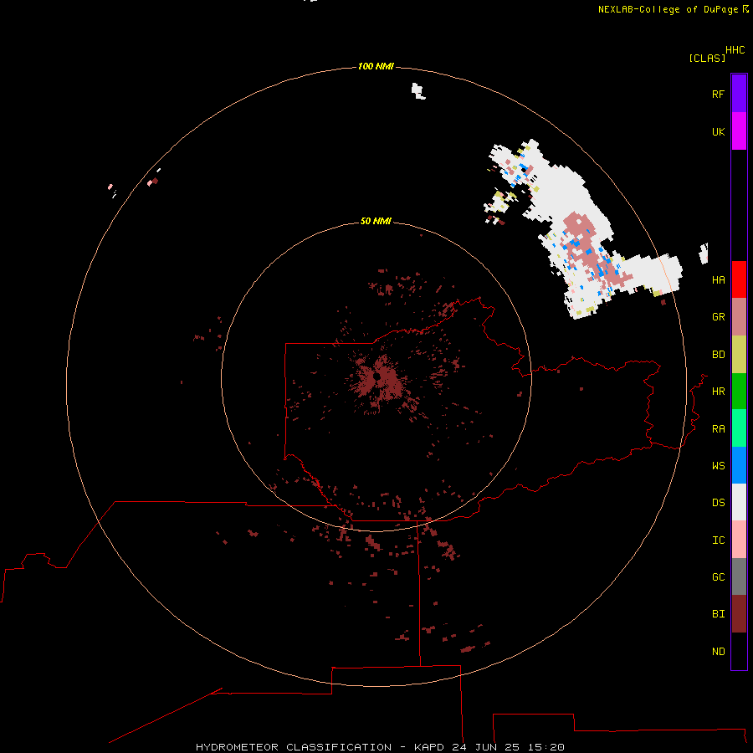Click the 24 JUN 25 date text
The height and width of the screenshot is (753, 753).
pos(485,747)
